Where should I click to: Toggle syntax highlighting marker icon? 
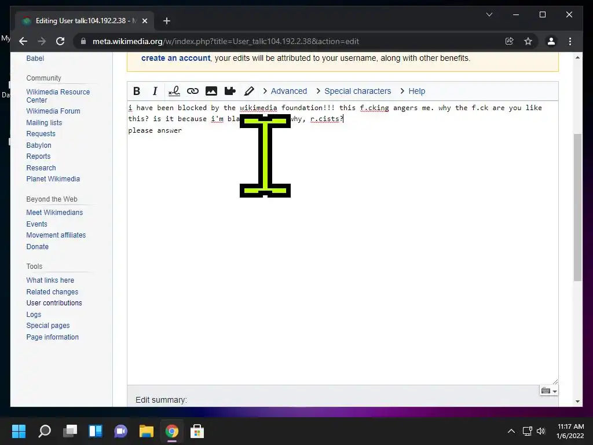[x=249, y=91]
